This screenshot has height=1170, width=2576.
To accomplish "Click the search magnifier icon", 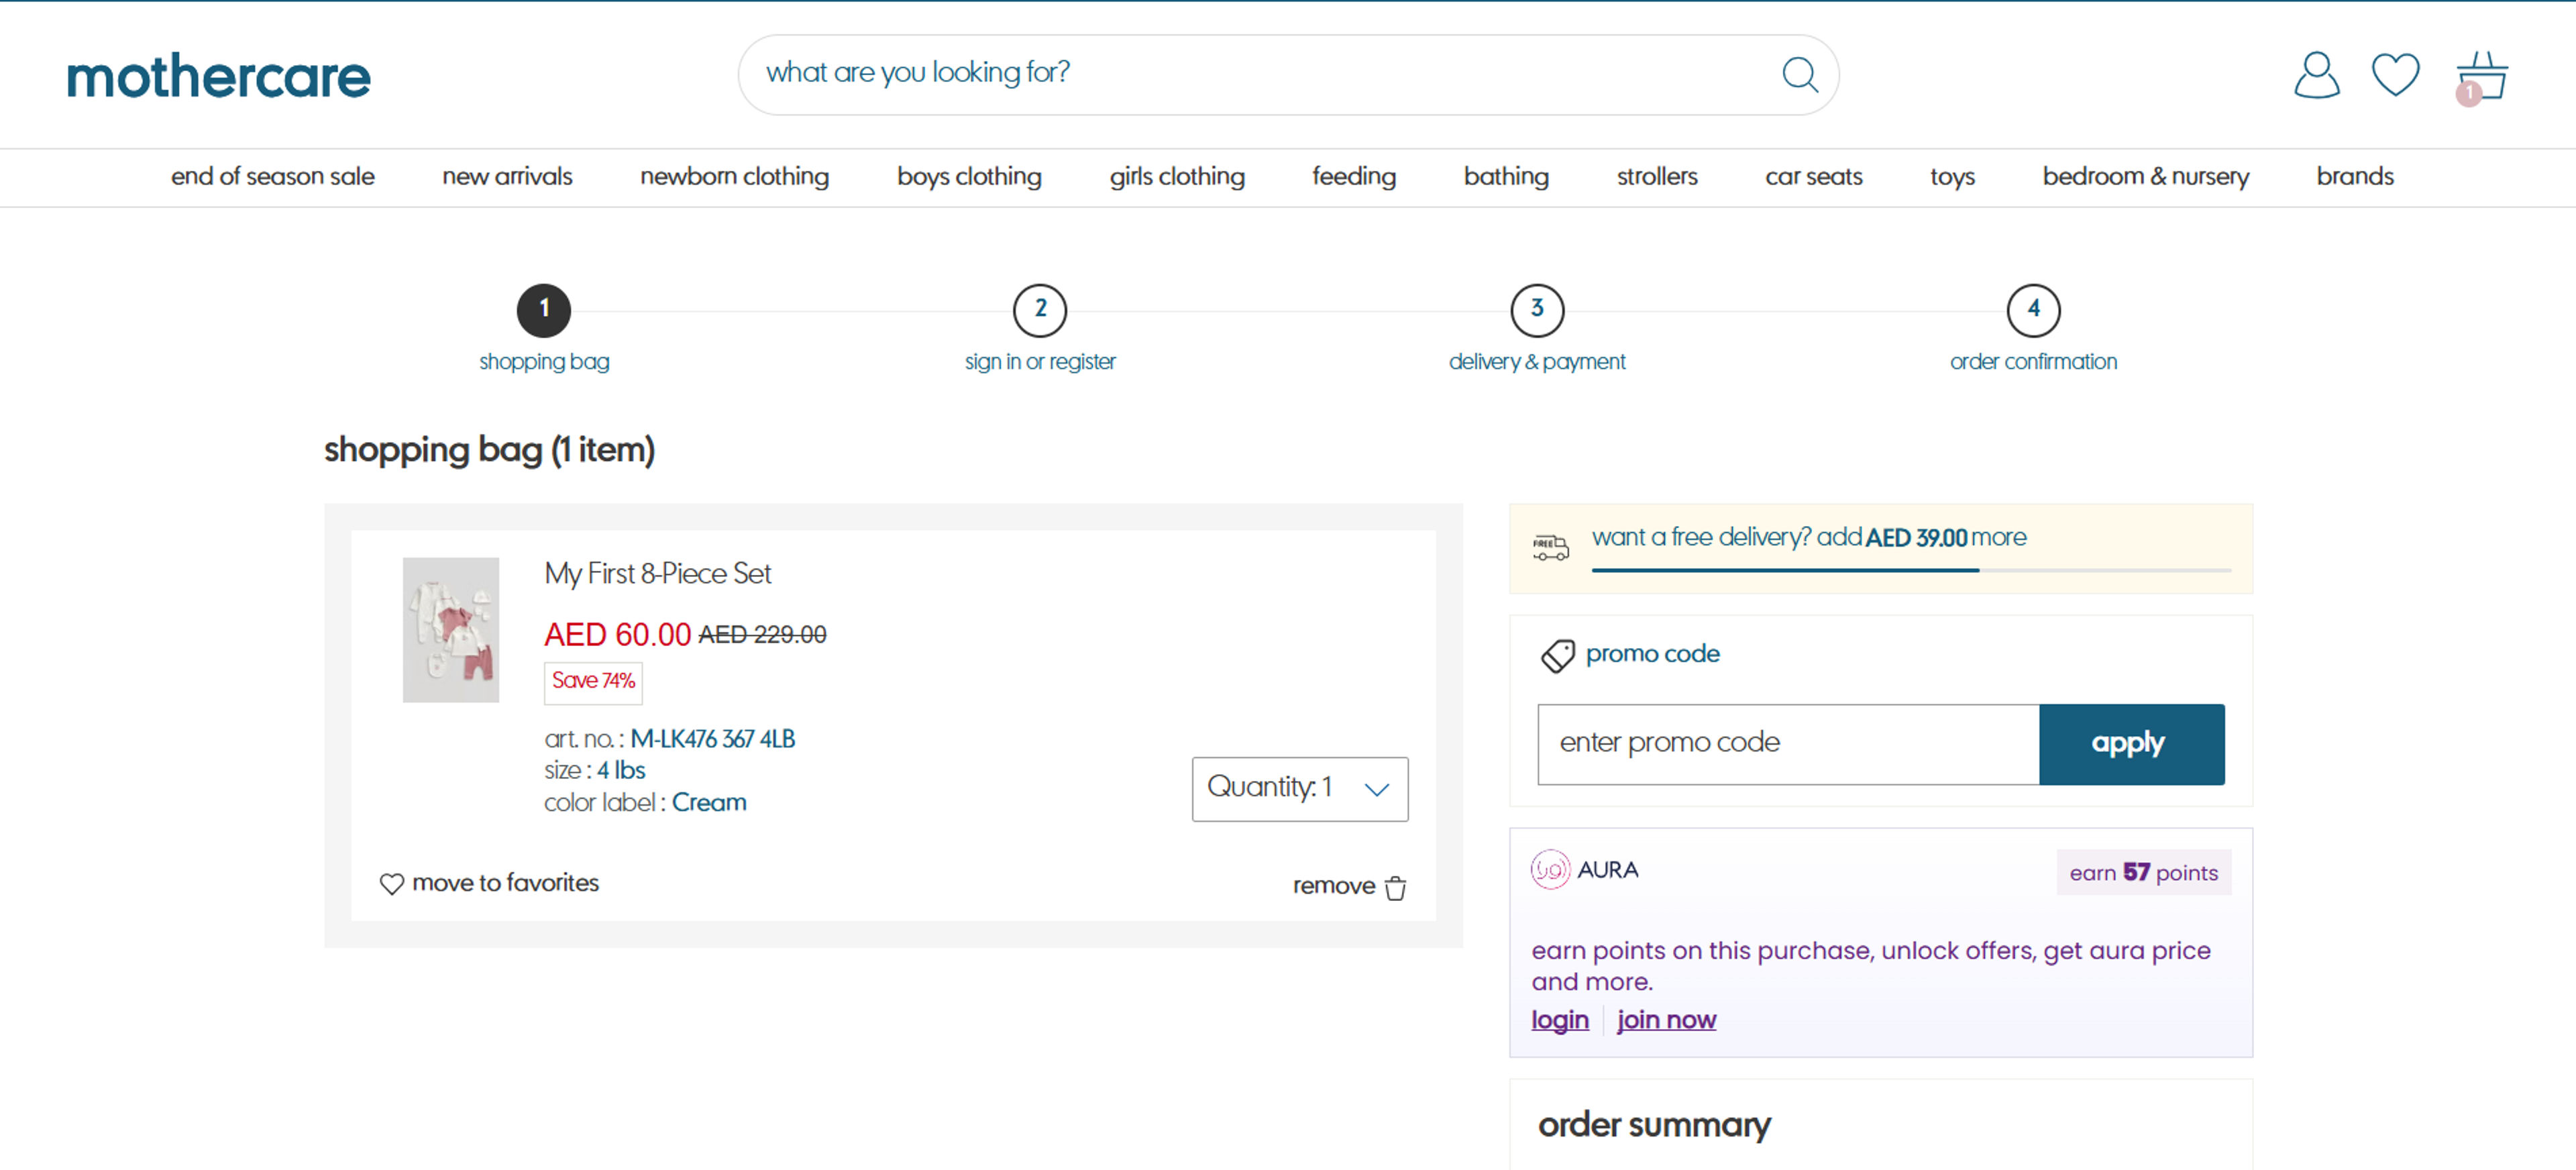I will [1800, 74].
